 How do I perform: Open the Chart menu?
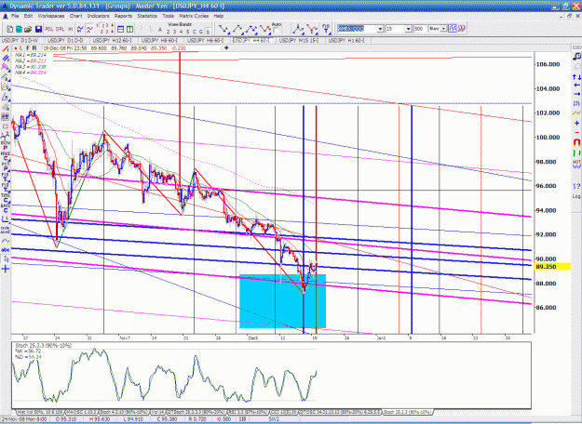(75, 16)
